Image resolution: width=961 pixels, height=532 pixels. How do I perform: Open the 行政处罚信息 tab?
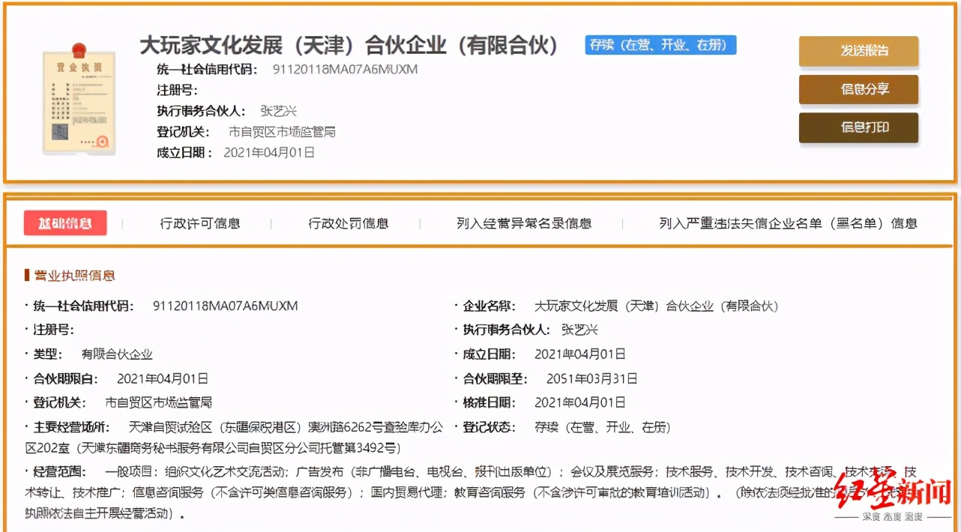pos(349,223)
